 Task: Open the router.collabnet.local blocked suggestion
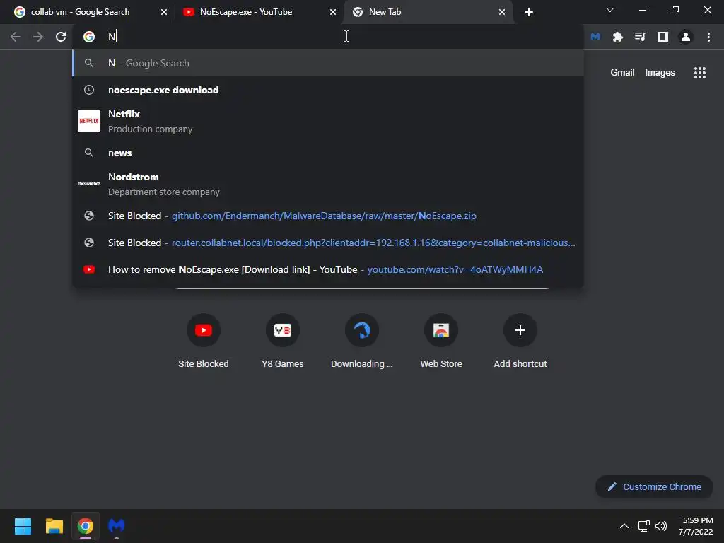click(x=328, y=243)
